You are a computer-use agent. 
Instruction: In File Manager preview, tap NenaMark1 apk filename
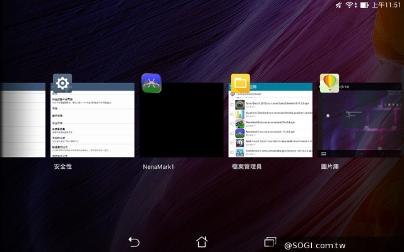point(270,132)
